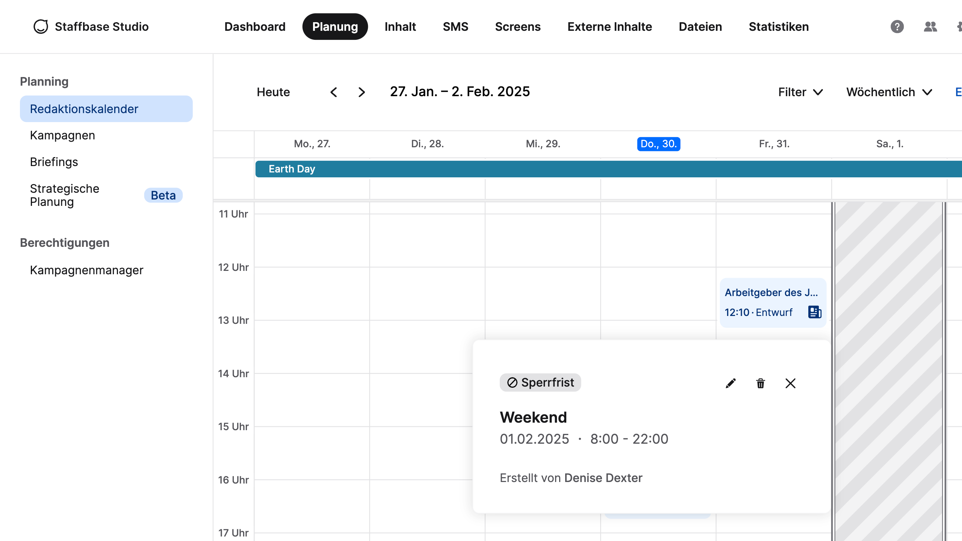Click the Di., 28. day header
The image size is (962, 541).
(427, 144)
